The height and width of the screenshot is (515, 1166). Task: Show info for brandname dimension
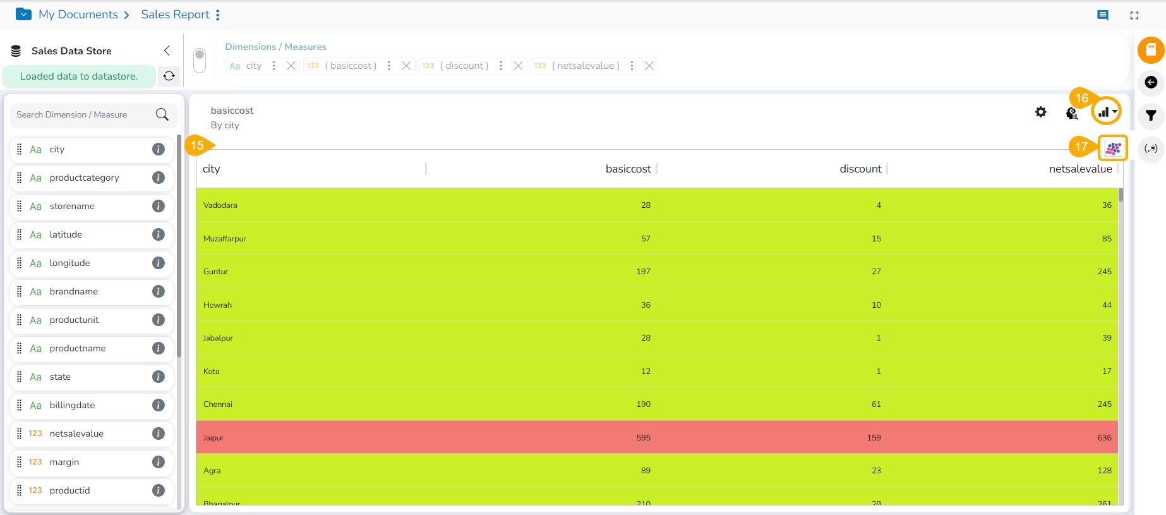click(x=159, y=291)
